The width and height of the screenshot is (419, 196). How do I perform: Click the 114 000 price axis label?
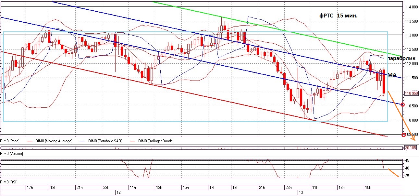[x=411, y=7]
